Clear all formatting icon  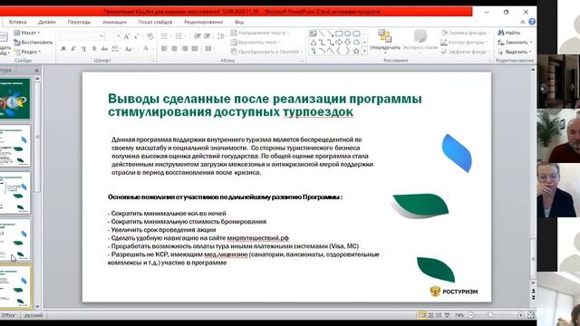click(x=150, y=36)
